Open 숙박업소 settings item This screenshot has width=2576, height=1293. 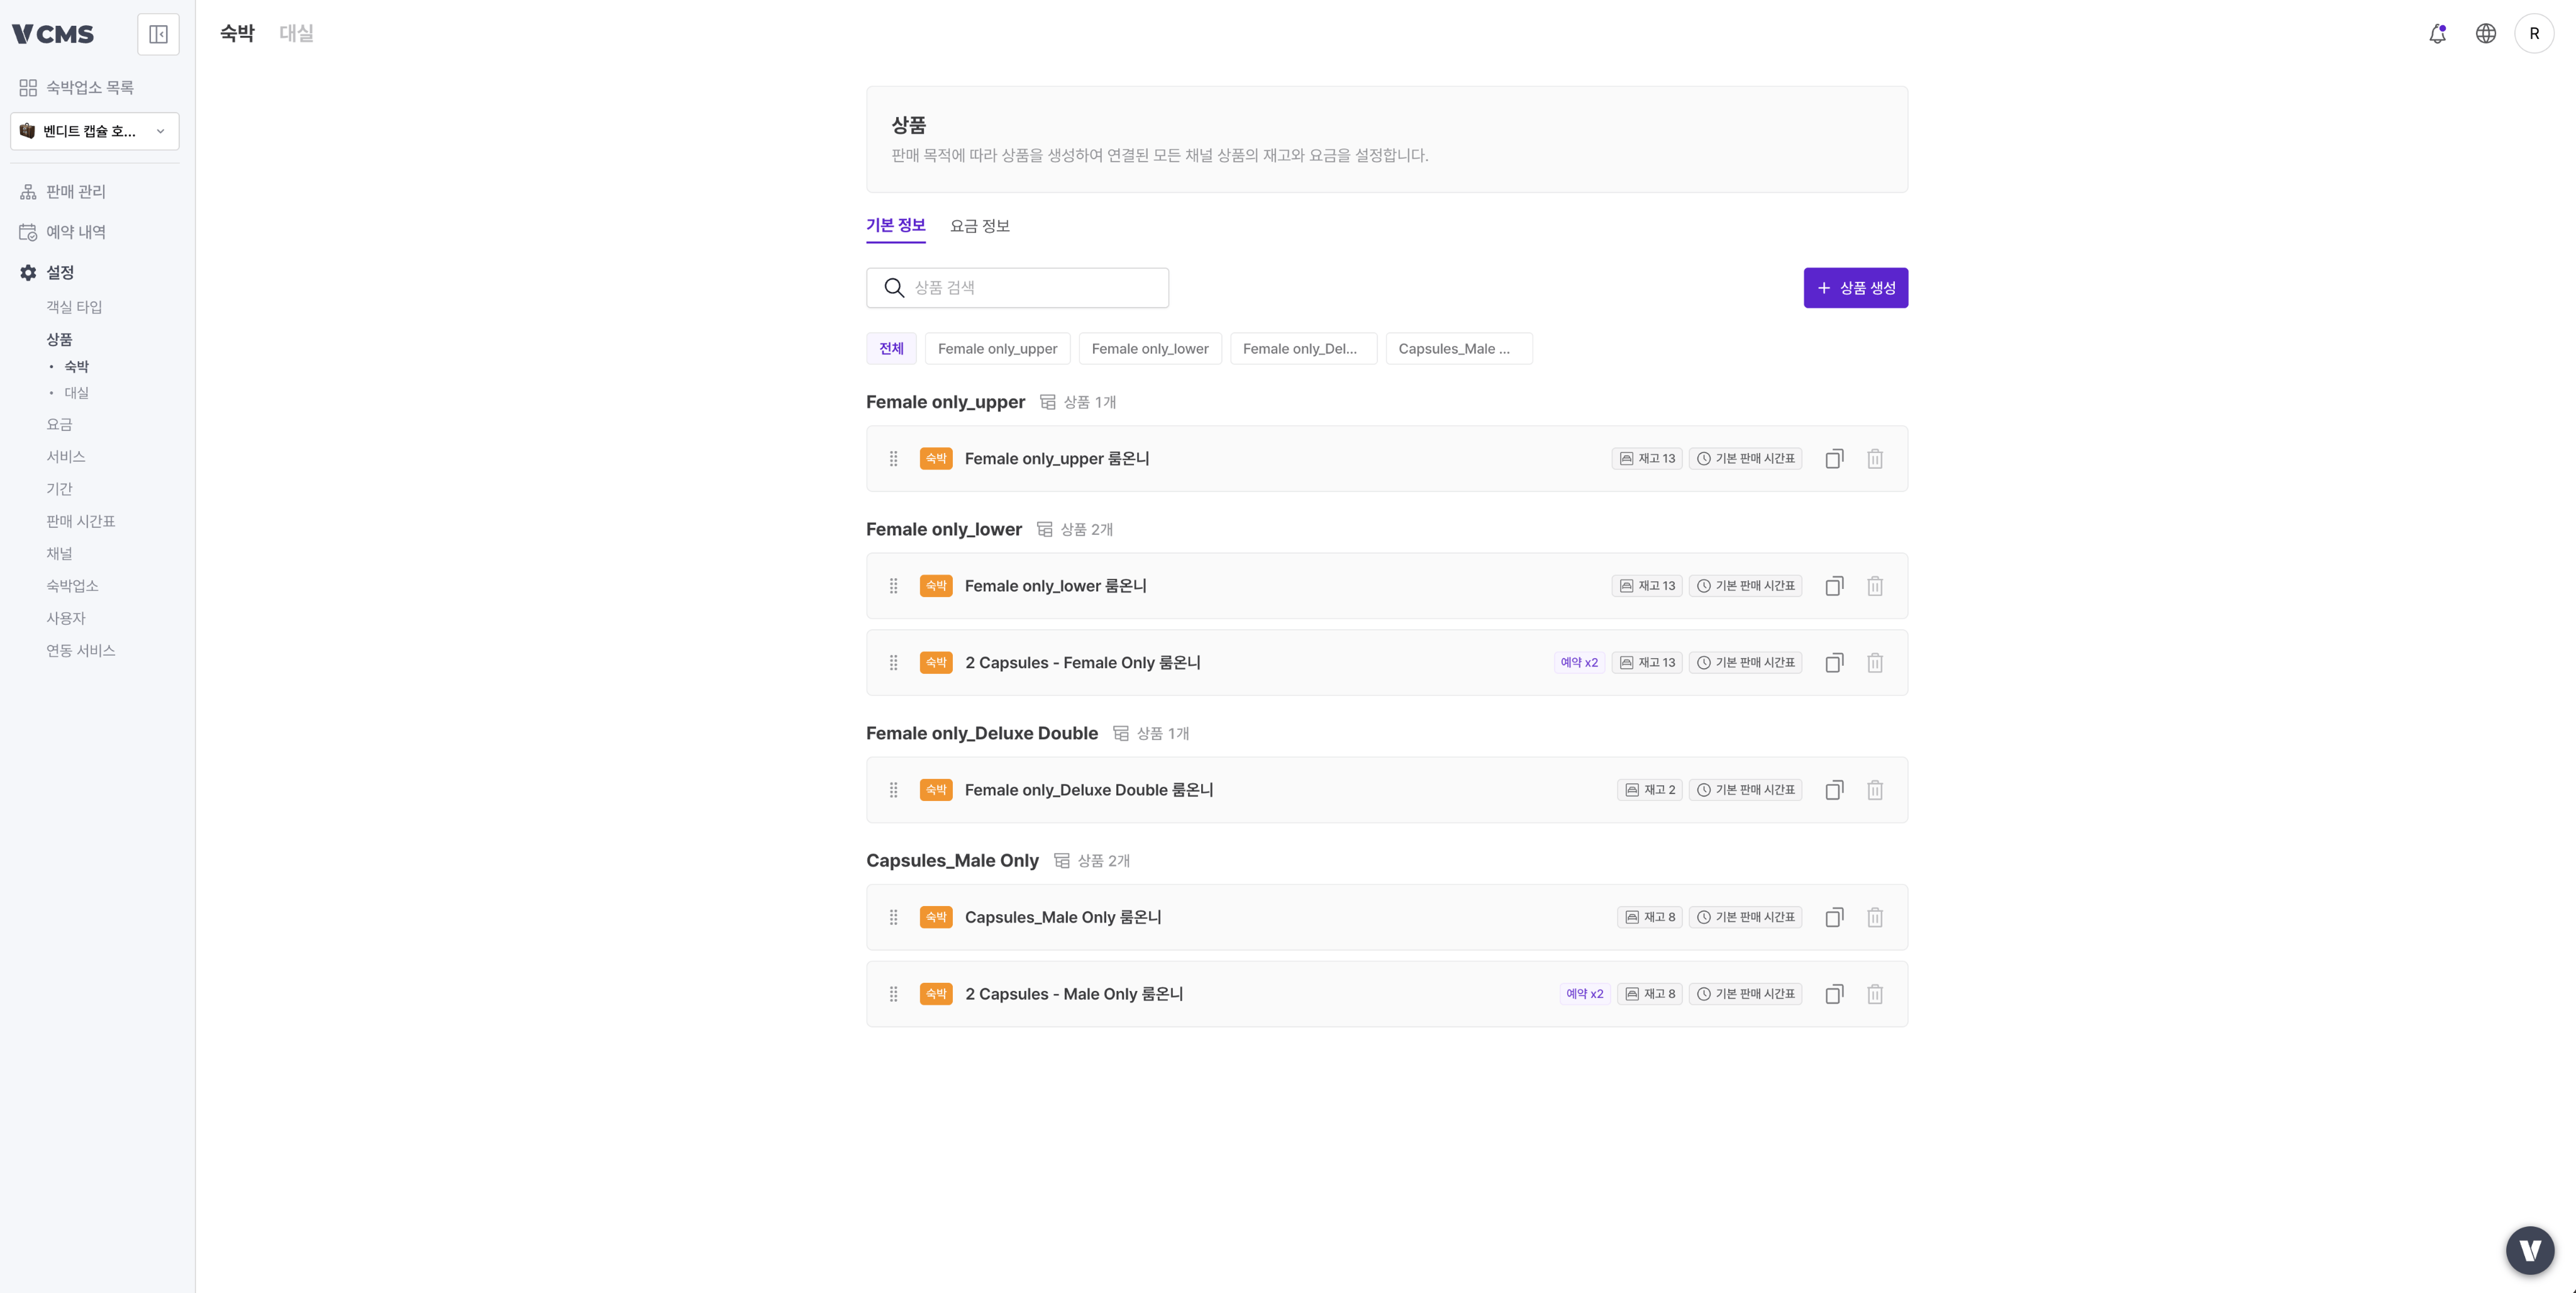tap(72, 585)
